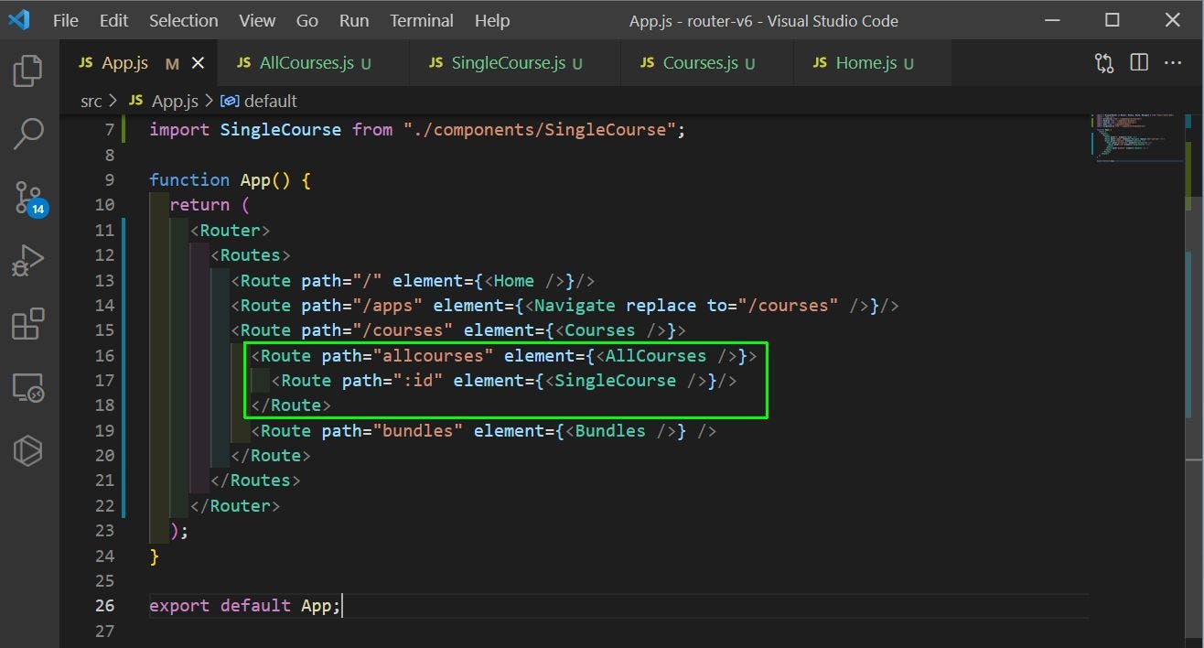The width and height of the screenshot is (1204, 648).
Task: Open the Edit menu
Action: (114, 20)
